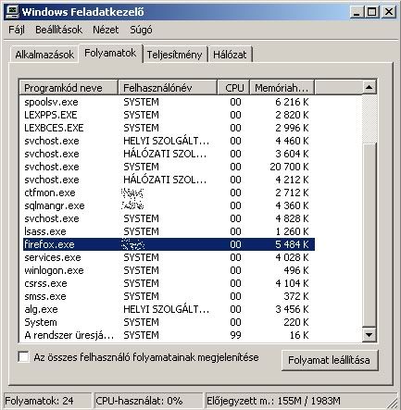This screenshot has width=401, height=410.
Task: Click the process list scrollbar thumb
Action: 369,234
